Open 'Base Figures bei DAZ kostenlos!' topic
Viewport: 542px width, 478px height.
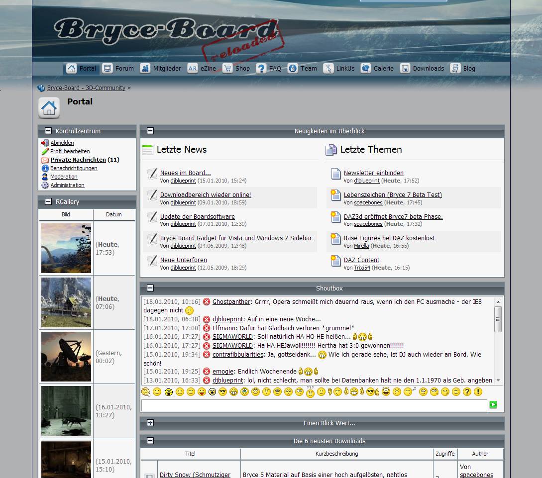coord(389,238)
